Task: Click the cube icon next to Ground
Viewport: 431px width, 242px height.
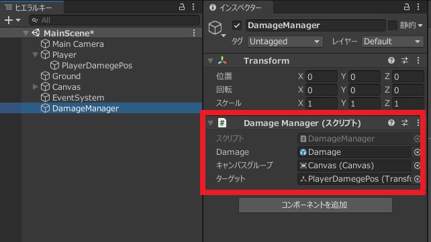Action: pyautogui.click(x=45, y=76)
